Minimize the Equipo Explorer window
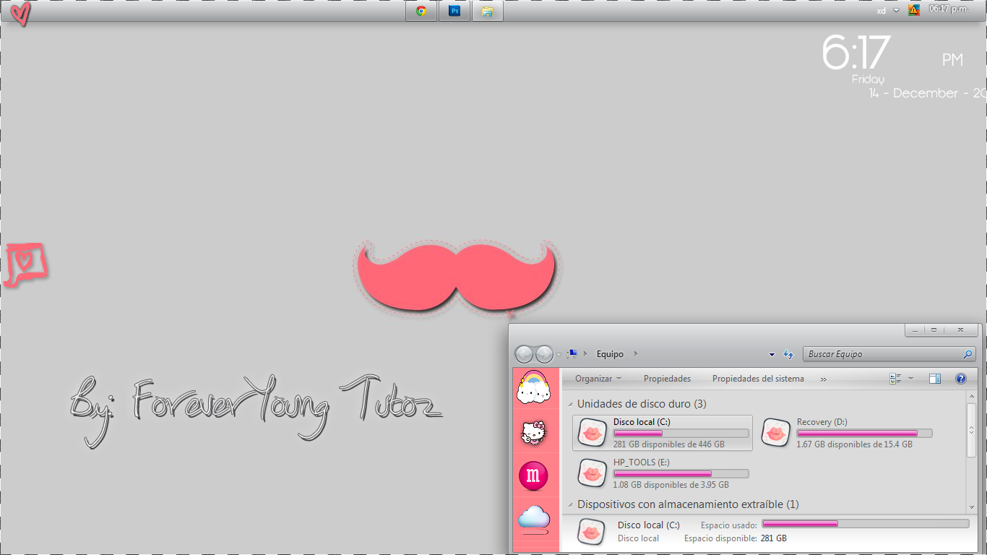 pyautogui.click(x=915, y=330)
